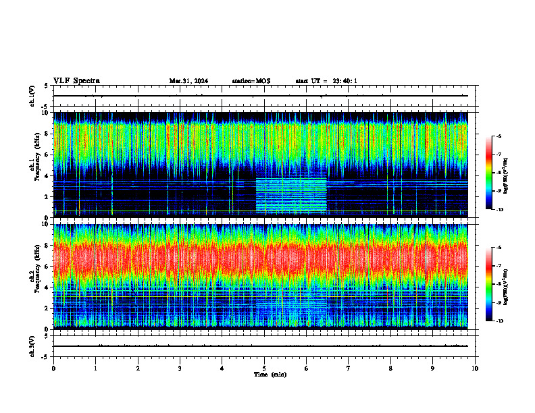Click the red band in ch.2 spectrogram
Viewport: 535px width, 413px height.
pos(260,259)
